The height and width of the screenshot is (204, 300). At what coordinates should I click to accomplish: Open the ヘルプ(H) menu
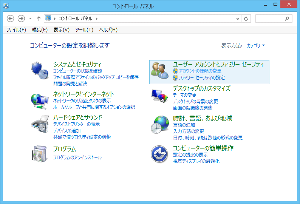(x=108, y=30)
